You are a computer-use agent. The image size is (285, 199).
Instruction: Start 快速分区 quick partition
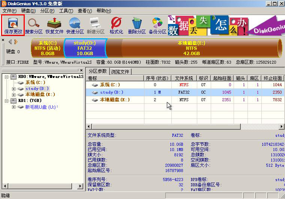click(x=75, y=25)
